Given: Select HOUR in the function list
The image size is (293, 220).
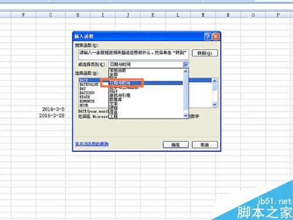Looking at the screenshot, I should [84, 106].
